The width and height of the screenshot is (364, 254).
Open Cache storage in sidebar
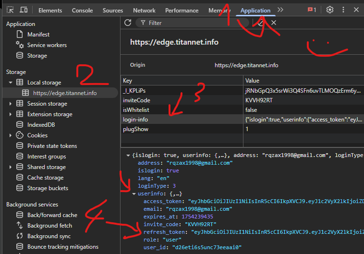pos(45,178)
